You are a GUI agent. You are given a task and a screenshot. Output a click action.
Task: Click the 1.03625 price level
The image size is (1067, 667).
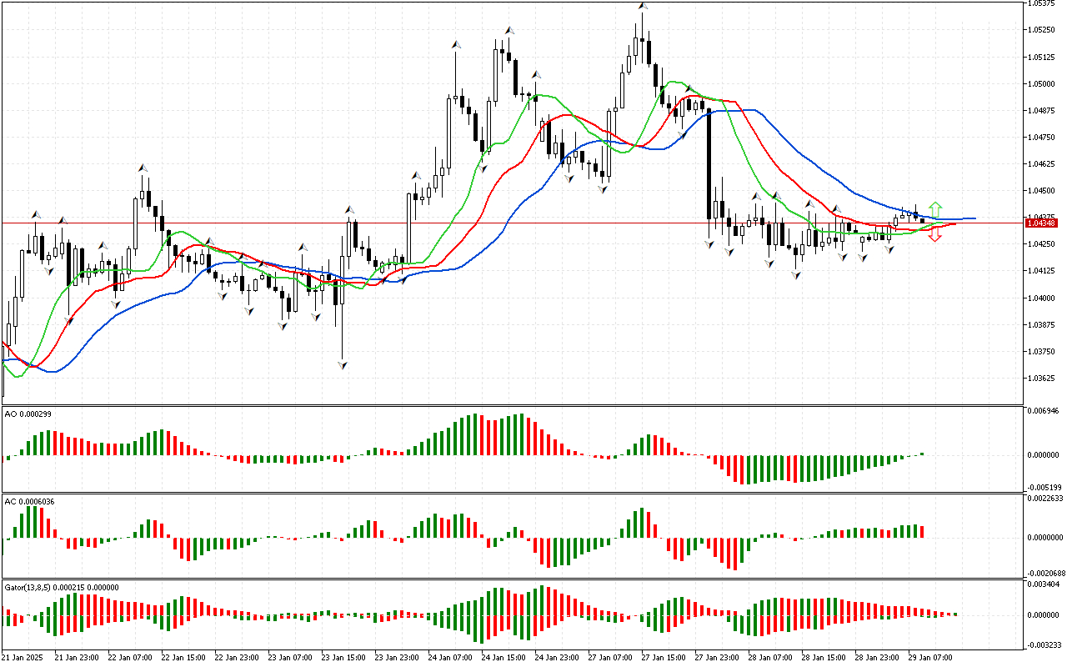pyautogui.click(x=1042, y=378)
